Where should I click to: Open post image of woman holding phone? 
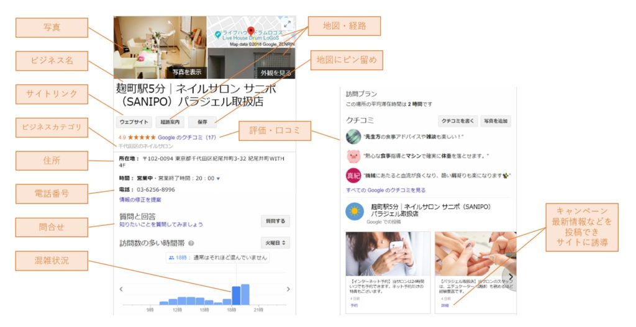(388, 254)
